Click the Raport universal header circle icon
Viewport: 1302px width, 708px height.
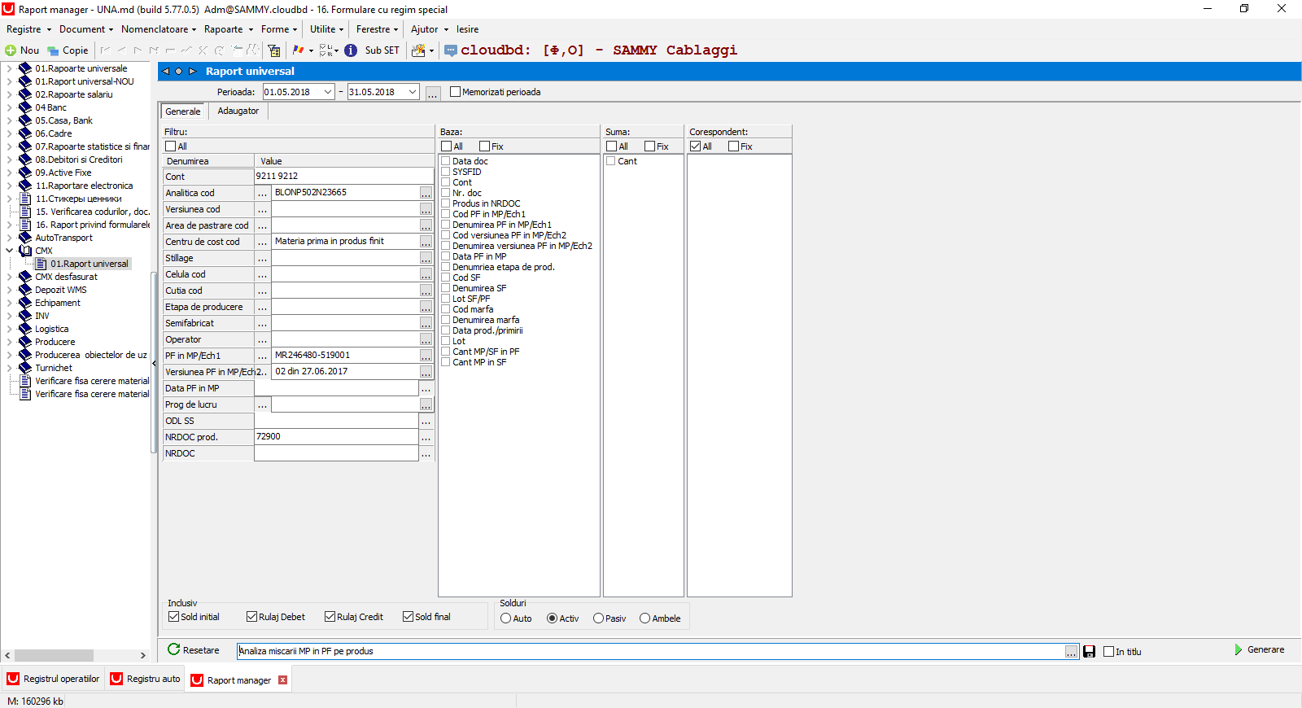[179, 72]
